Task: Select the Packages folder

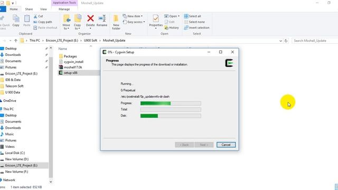Action: click(x=68, y=56)
